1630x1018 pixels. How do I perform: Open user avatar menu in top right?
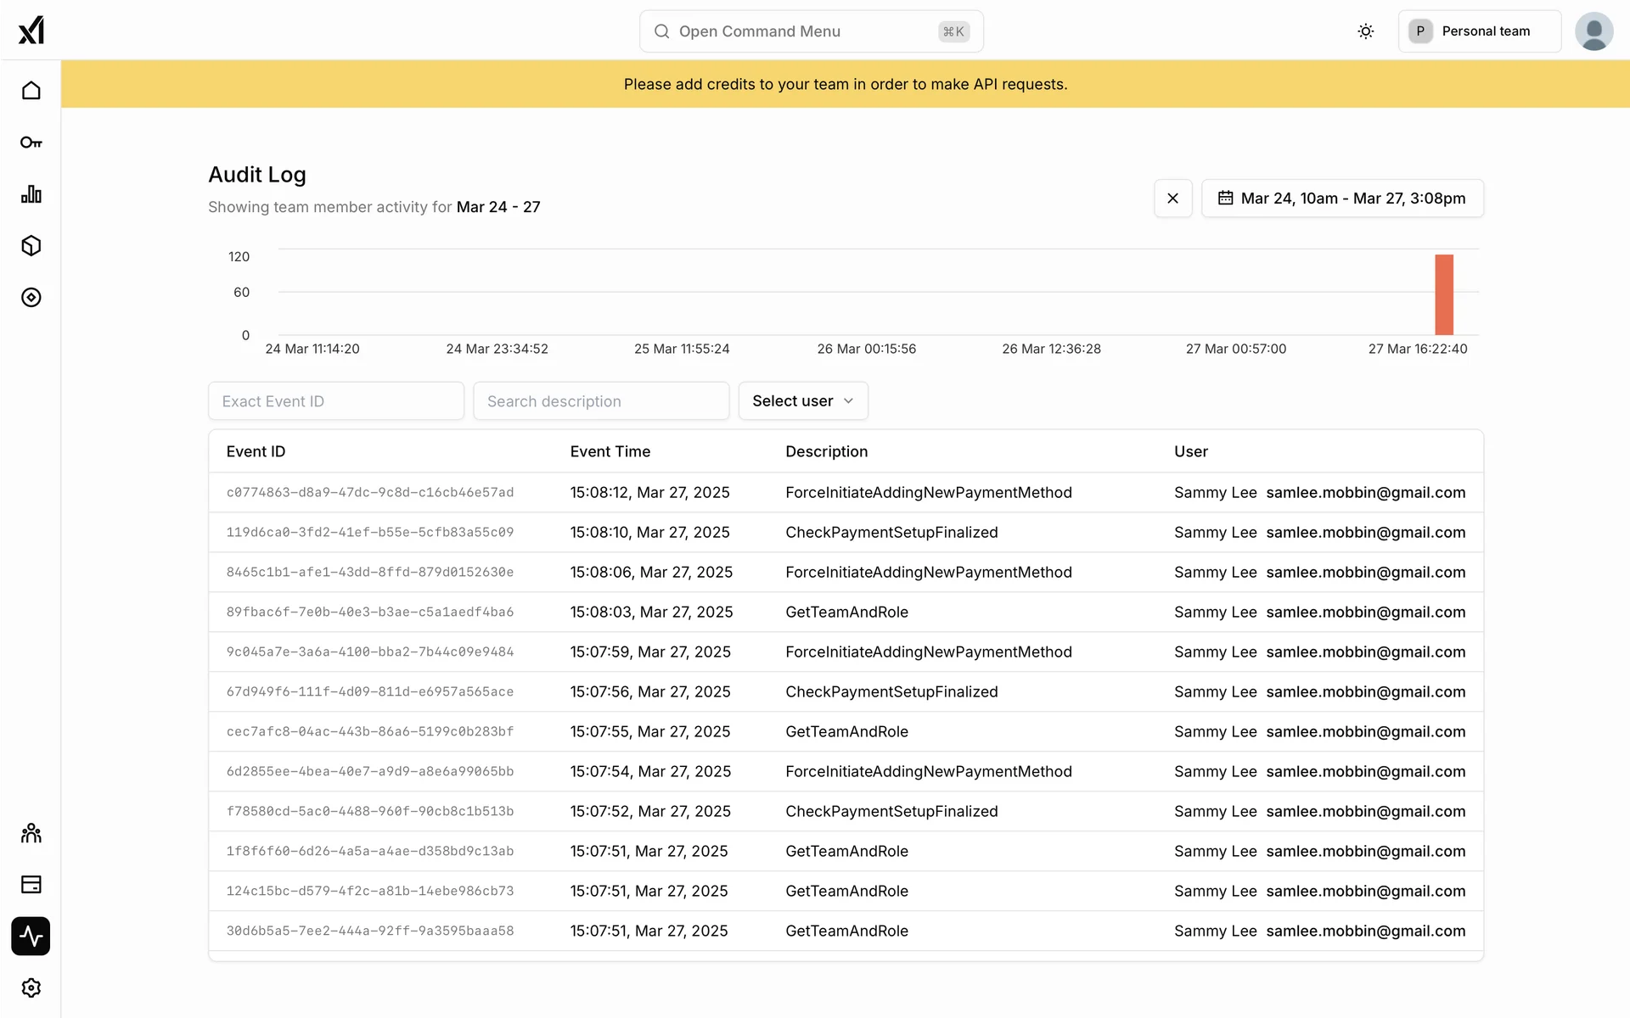click(x=1593, y=31)
